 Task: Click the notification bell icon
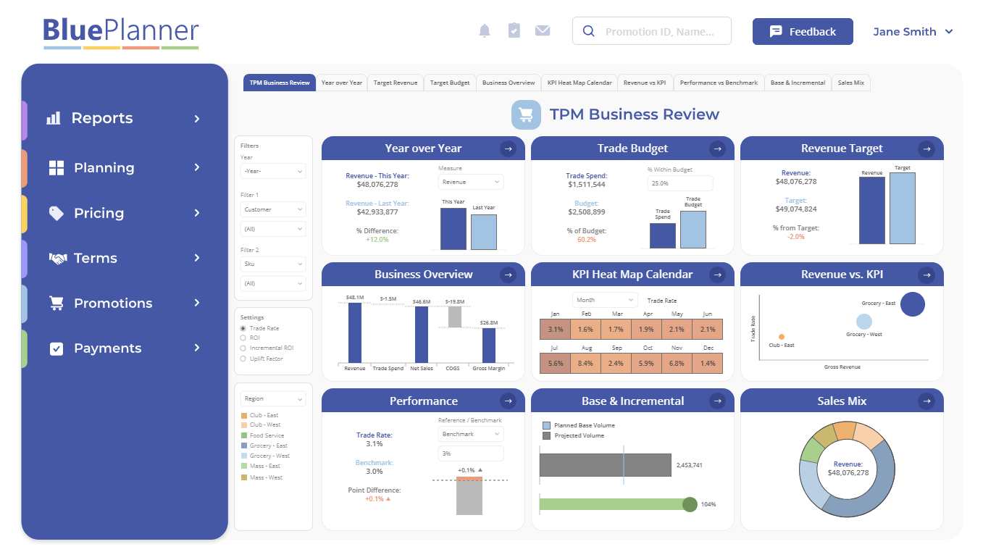click(485, 30)
